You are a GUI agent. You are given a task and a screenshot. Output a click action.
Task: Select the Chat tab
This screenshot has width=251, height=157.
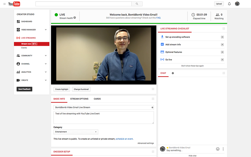tap(163, 73)
